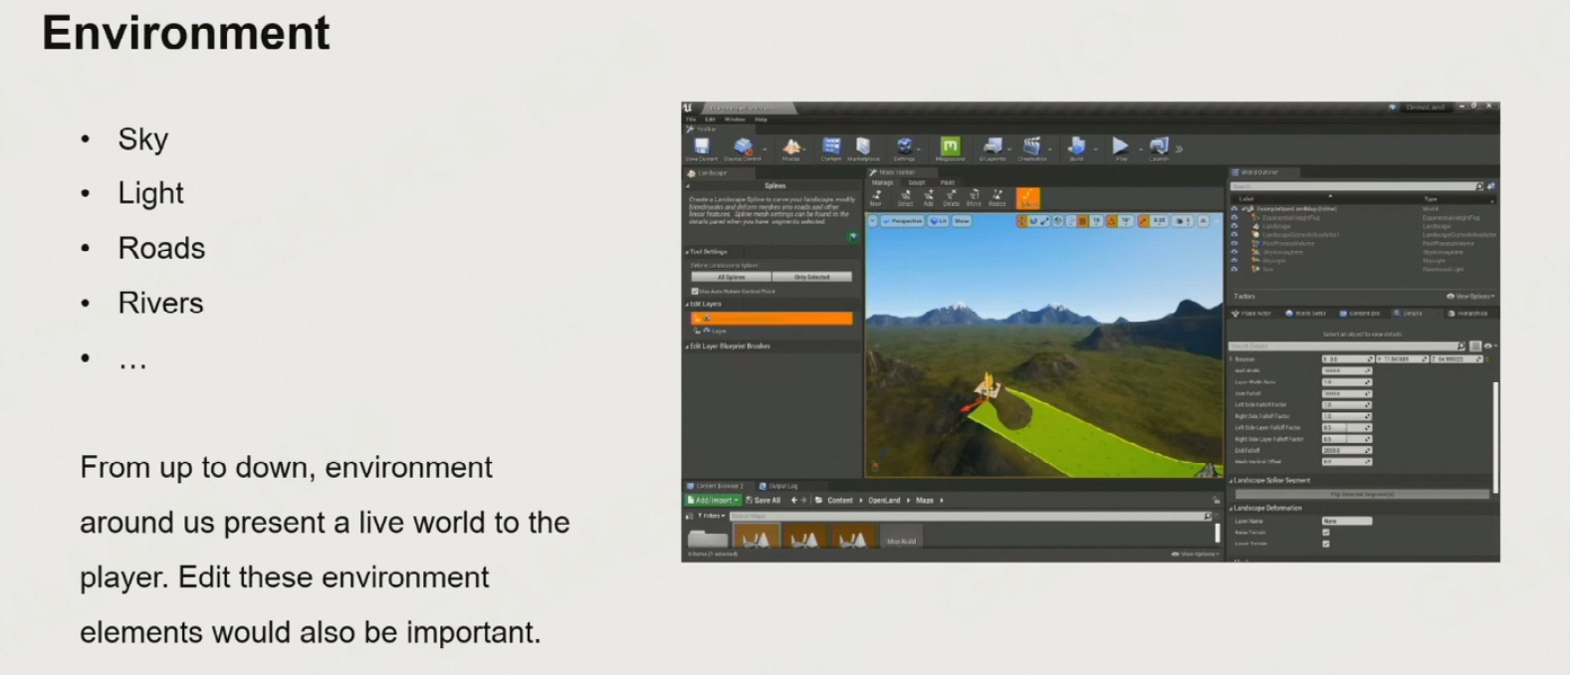
Task: Switch to the Paint tab
Action: pyautogui.click(x=948, y=182)
